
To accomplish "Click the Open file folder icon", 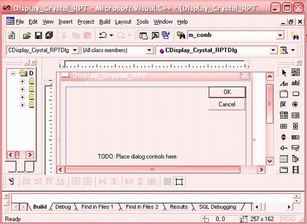I will [x=27, y=35].
